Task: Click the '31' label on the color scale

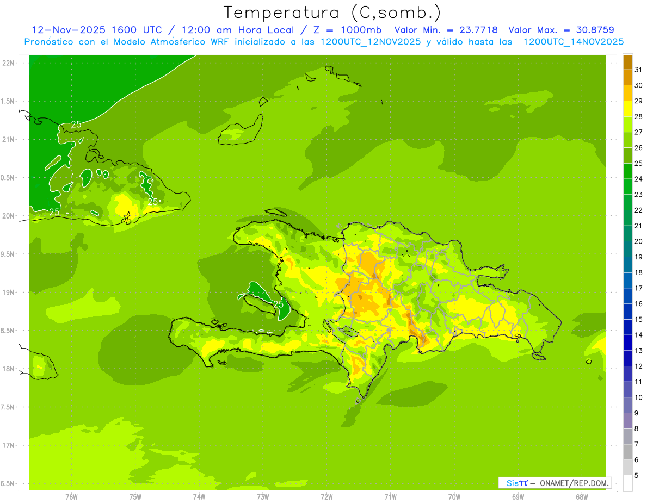Action: [x=639, y=70]
